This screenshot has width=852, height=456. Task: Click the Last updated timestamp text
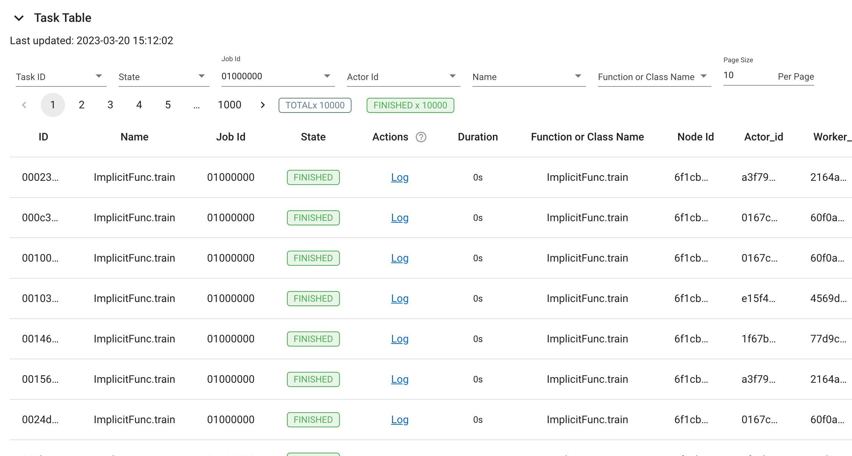[x=91, y=40]
